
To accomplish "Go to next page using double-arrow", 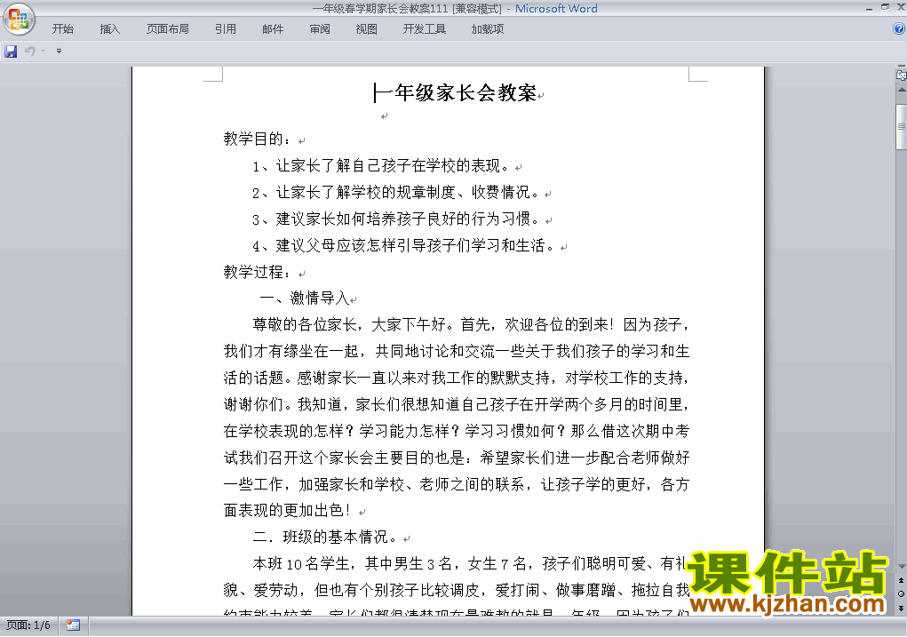I will pyautogui.click(x=901, y=608).
